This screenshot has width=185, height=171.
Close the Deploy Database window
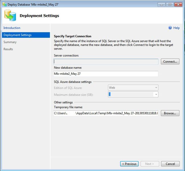(178, 5)
